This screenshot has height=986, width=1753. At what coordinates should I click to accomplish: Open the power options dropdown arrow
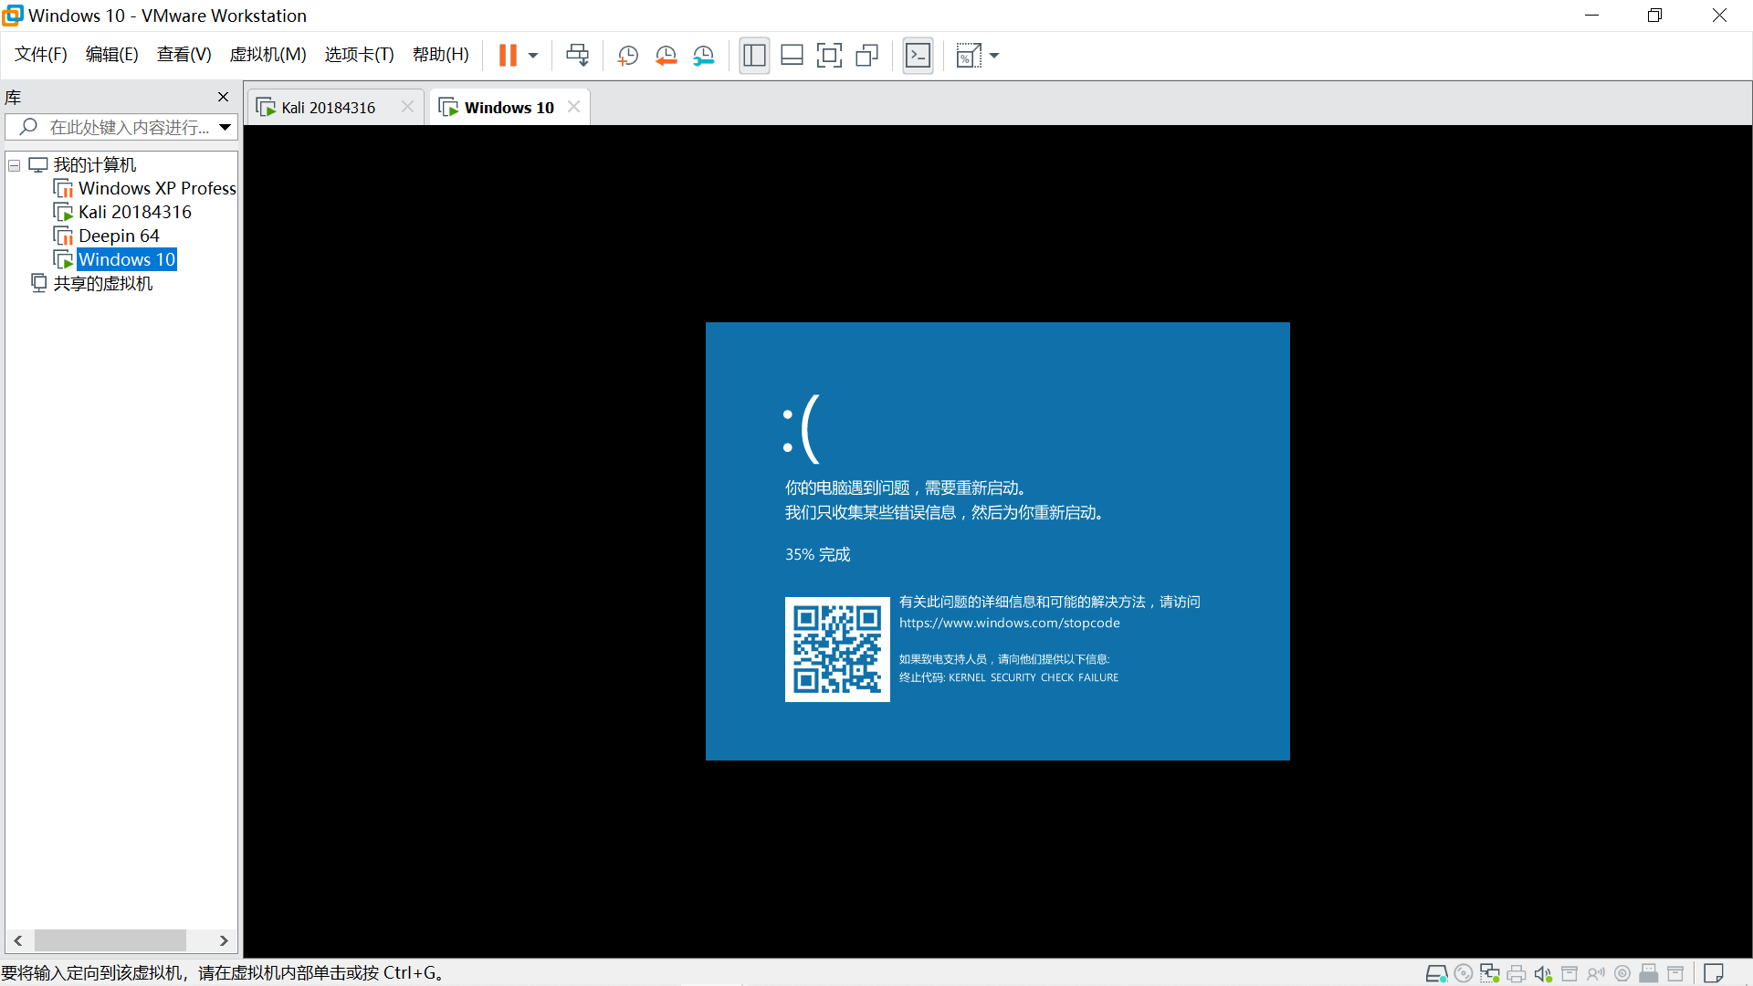pyautogui.click(x=533, y=56)
